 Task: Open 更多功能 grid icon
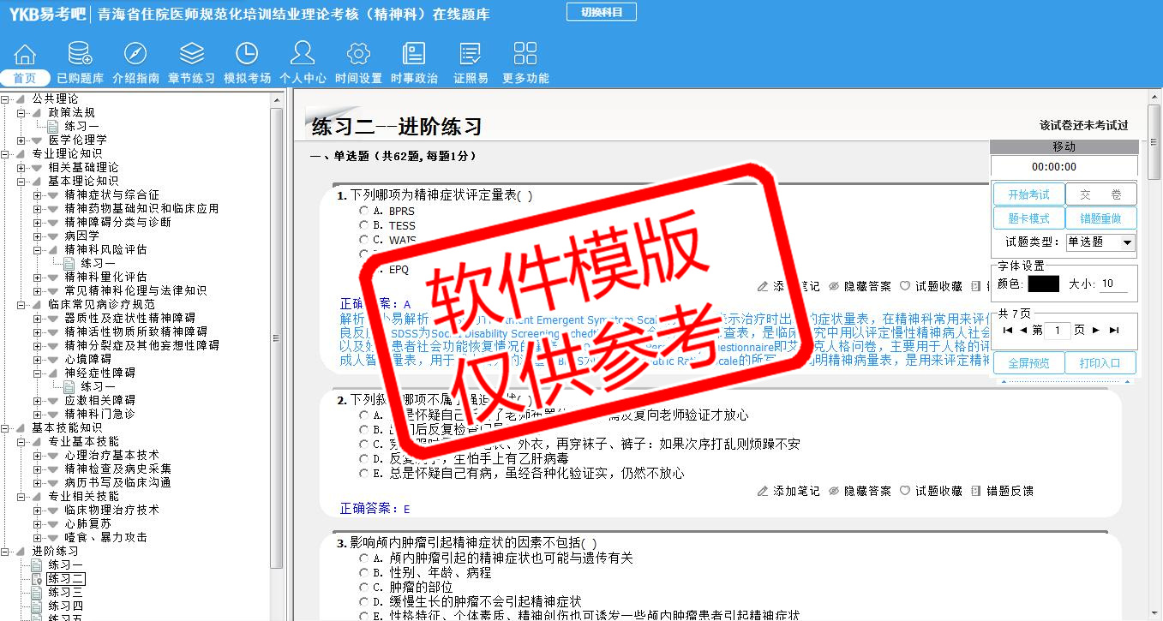click(x=525, y=55)
